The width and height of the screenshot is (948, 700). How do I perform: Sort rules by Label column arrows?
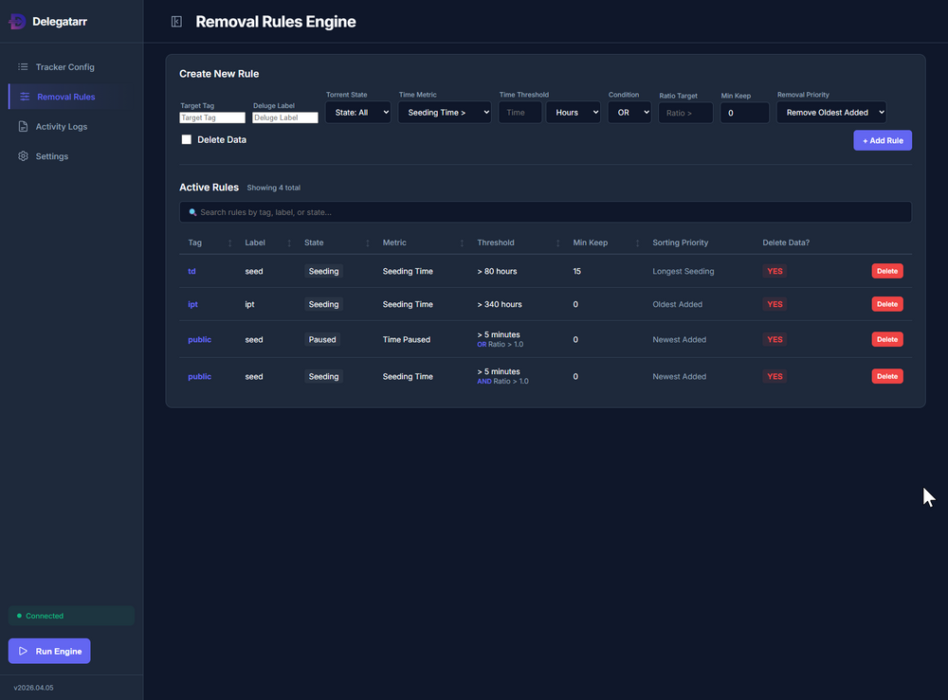289,242
